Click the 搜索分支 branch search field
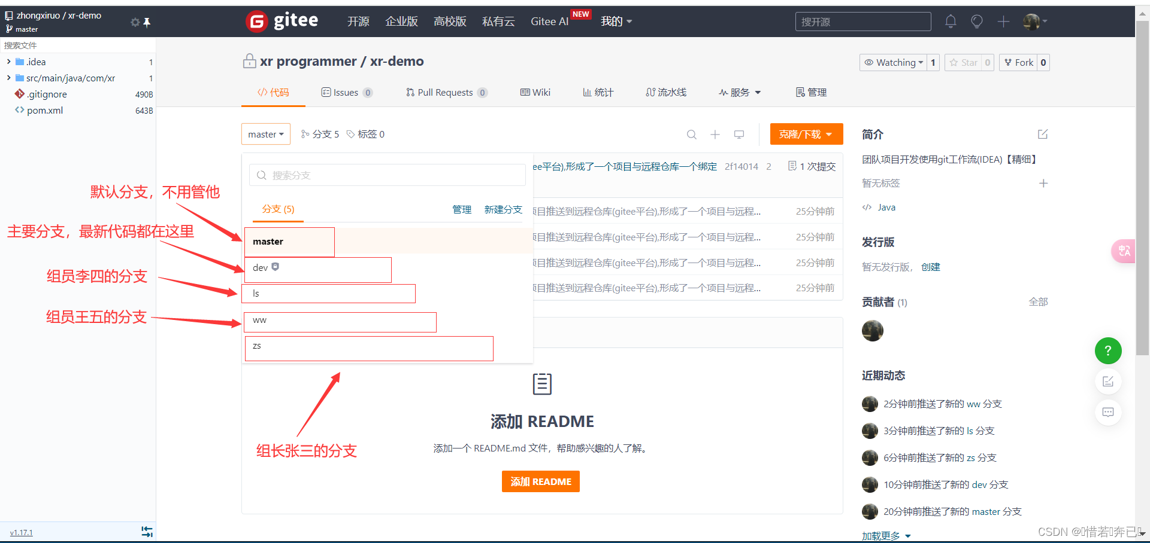The height and width of the screenshot is (543, 1150). (388, 175)
